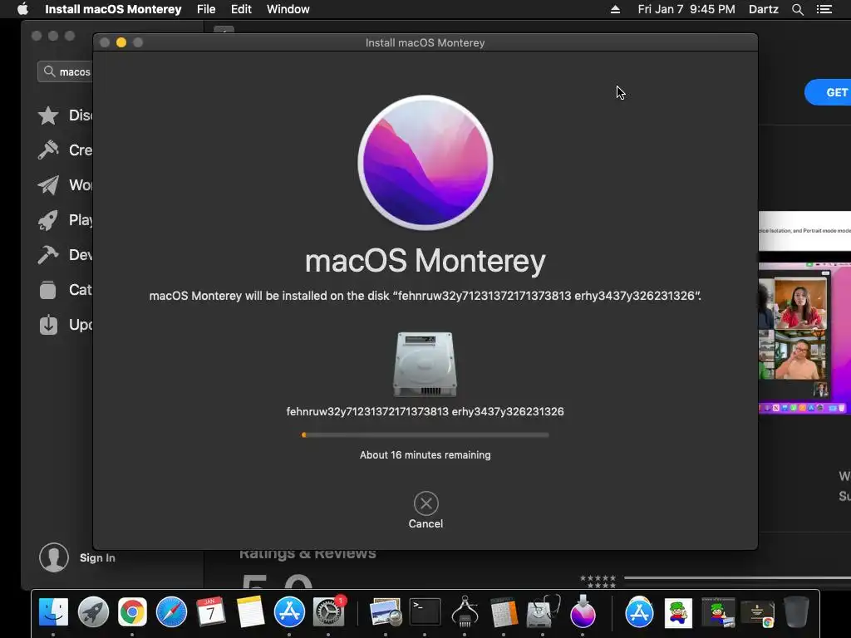Open Spotlight search in menu bar
The width and height of the screenshot is (851, 638).
(797, 9)
